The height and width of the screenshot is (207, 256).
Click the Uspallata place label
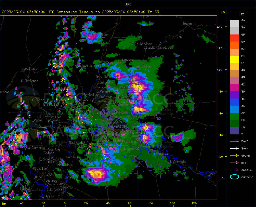(x=29, y=69)
